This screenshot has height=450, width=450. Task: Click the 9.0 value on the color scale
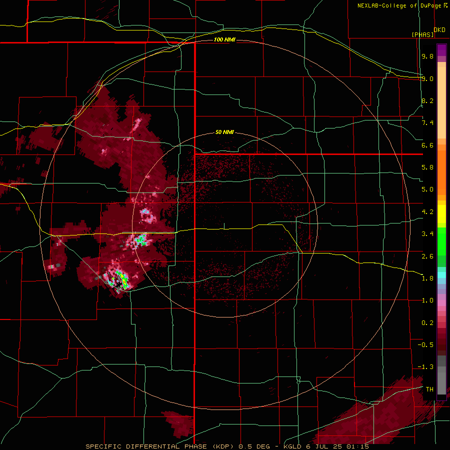click(427, 78)
